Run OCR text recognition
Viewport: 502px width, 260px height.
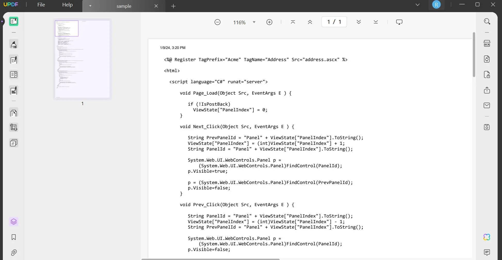point(487,44)
